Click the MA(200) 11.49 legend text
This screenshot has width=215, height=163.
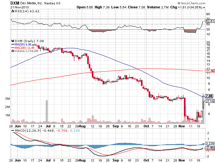pos(24,48)
